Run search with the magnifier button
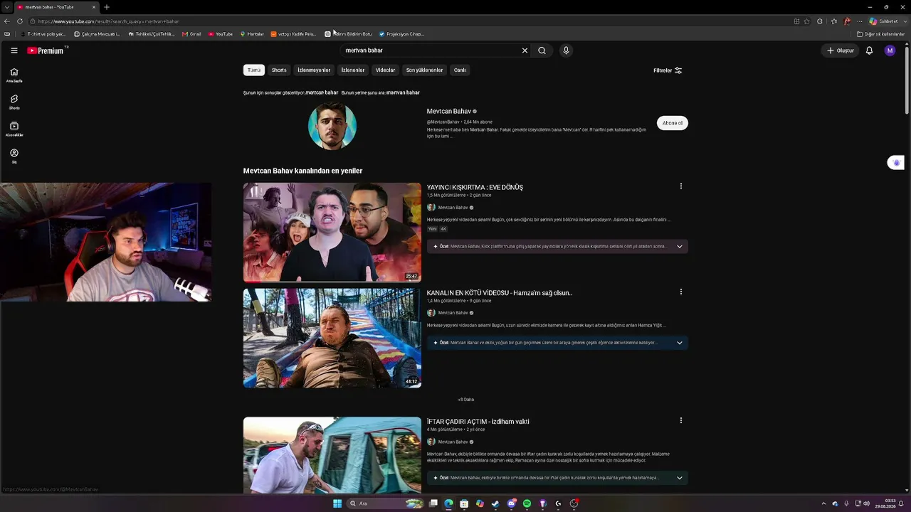 542,50
